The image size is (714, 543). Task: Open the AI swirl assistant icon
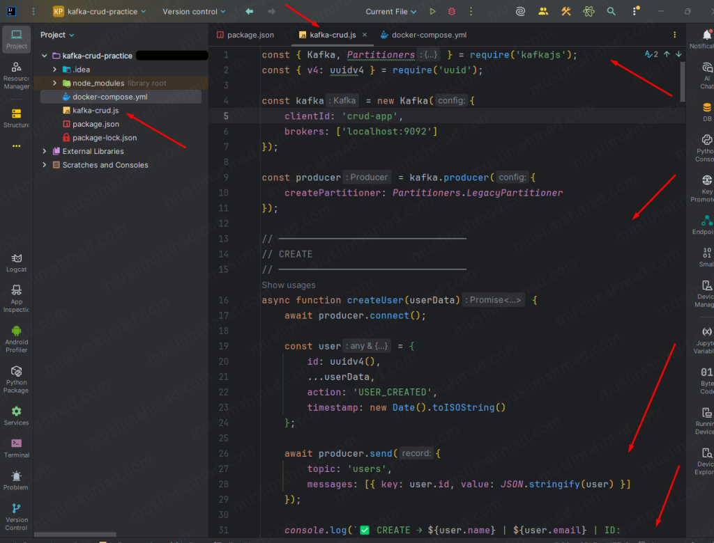point(520,11)
